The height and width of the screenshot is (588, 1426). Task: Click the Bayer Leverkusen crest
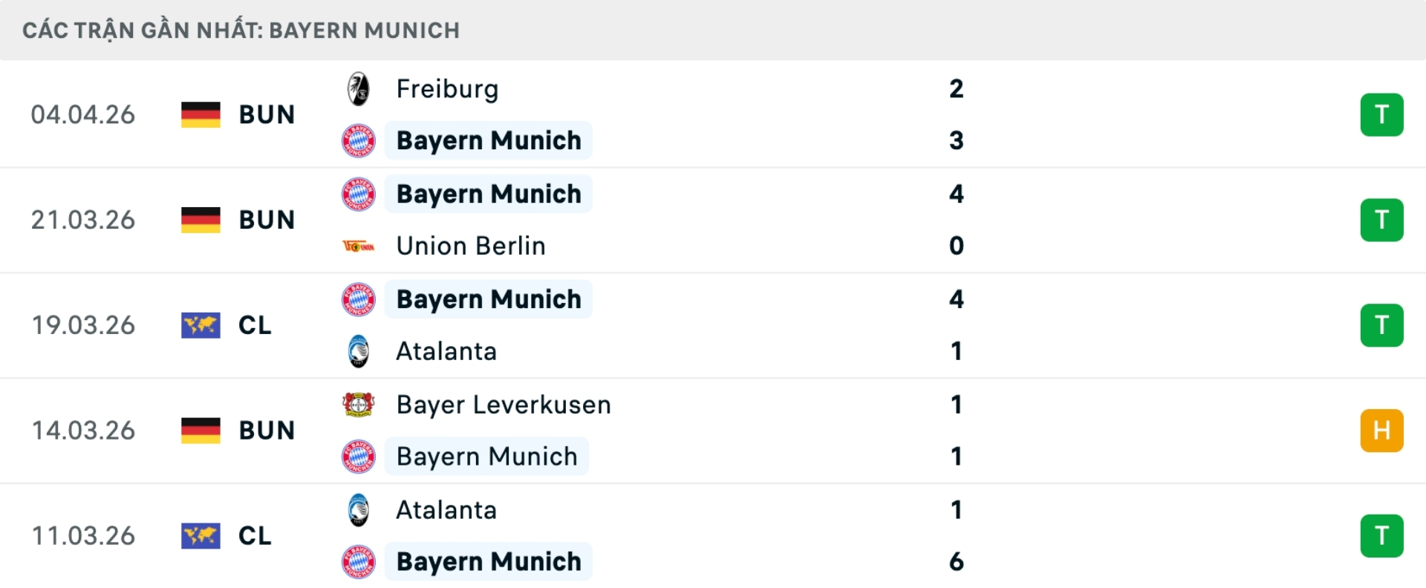(359, 405)
